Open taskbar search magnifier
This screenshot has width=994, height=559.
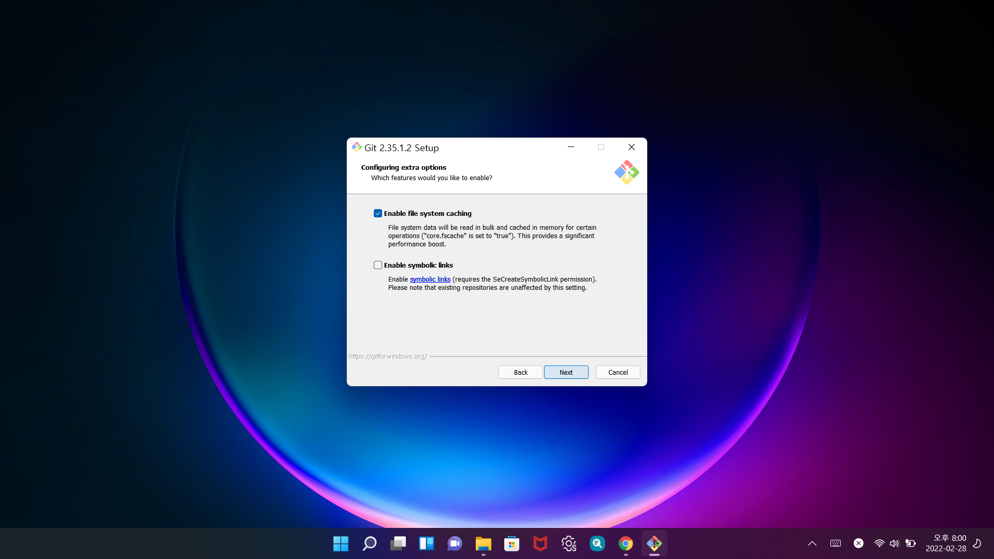pyautogui.click(x=369, y=543)
